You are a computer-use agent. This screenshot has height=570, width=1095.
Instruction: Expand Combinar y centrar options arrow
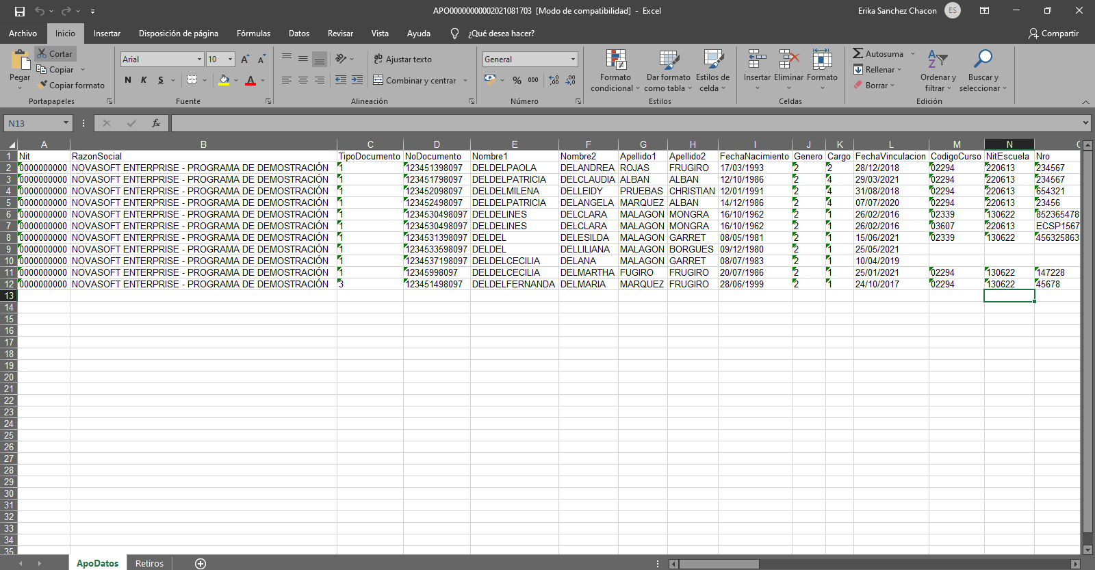click(x=465, y=81)
